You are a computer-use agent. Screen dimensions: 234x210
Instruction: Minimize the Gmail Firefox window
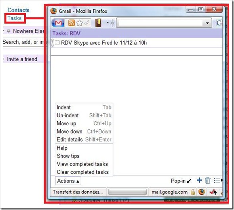pos(191,10)
